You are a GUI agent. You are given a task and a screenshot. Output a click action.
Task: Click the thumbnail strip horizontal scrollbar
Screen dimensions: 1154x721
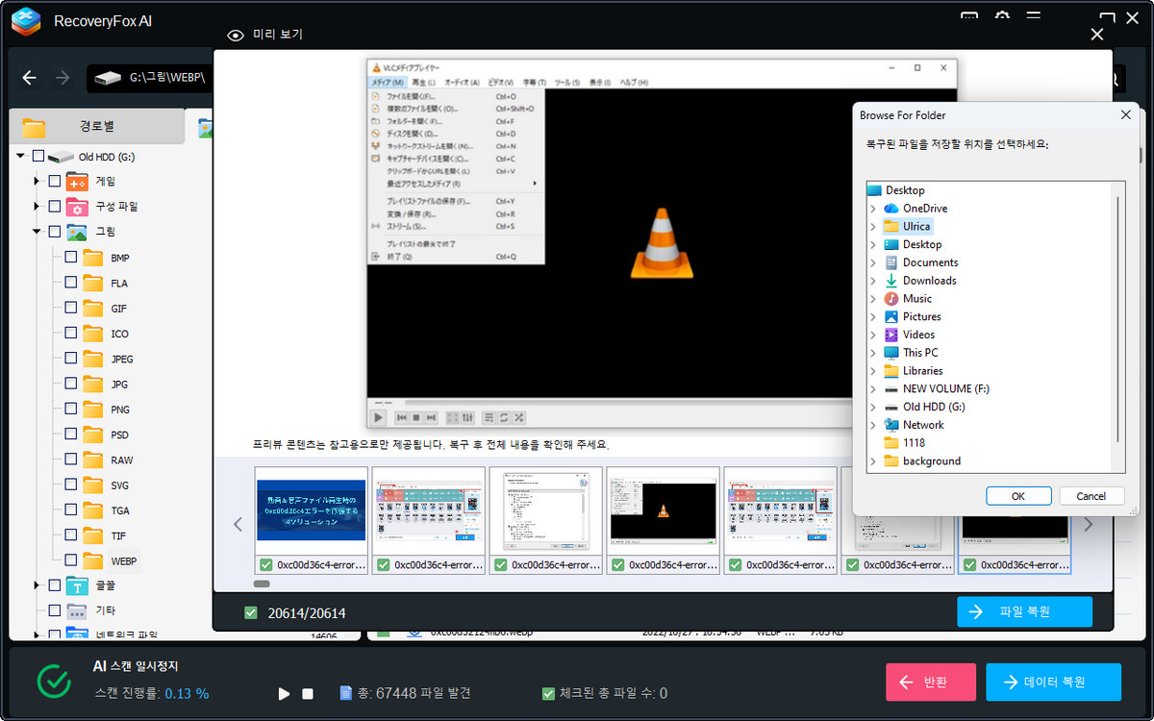click(x=262, y=584)
